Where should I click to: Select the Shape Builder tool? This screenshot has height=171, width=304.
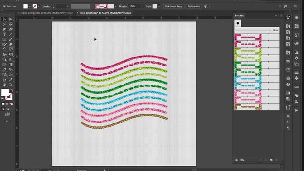click(4, 59)
